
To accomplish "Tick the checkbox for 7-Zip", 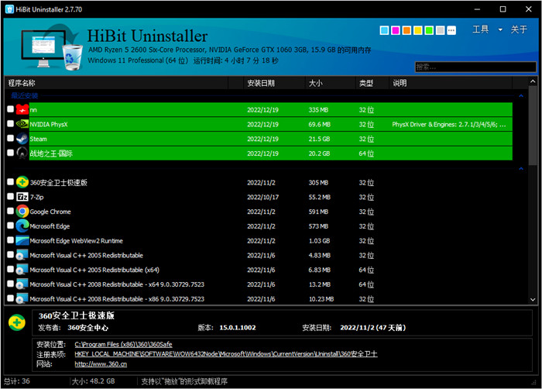I will pos(10,197).
